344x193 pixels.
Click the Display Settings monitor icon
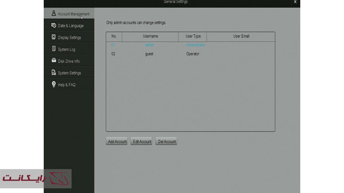point(54,37)
